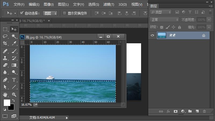Image resolution: width=215 pixels, height=121 pixels.
Task: Delete layer with trash icon
Action: (x=205, y=111)
